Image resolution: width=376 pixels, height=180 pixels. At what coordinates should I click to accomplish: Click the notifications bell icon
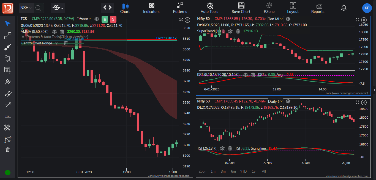click(344, 8)
